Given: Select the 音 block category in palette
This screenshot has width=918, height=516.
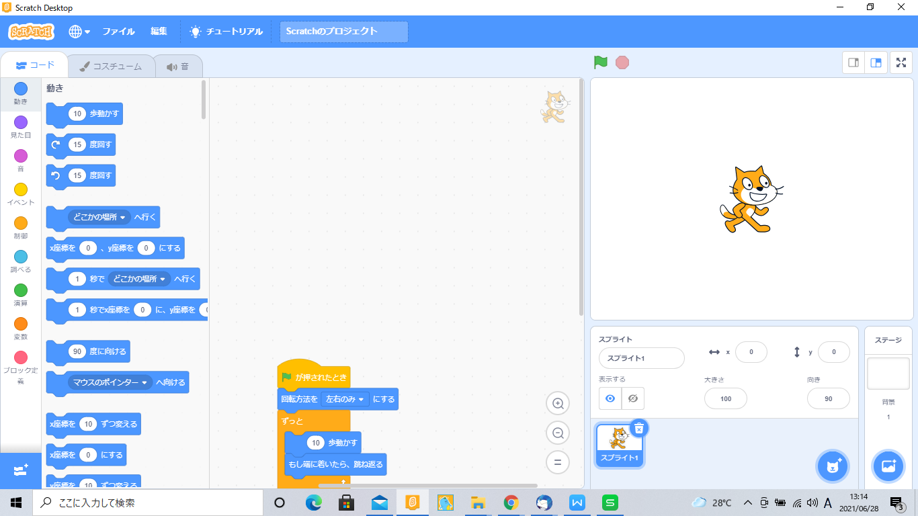Looking at the screenshot, I should 21,161.
